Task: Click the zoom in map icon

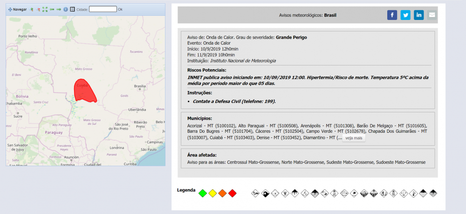Action: pyautogui.click(x=32, y=9)
